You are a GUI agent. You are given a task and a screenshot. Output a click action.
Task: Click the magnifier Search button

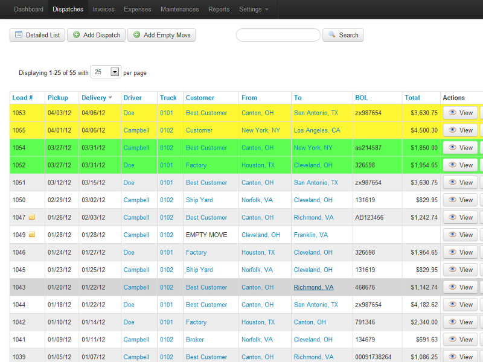343,35
